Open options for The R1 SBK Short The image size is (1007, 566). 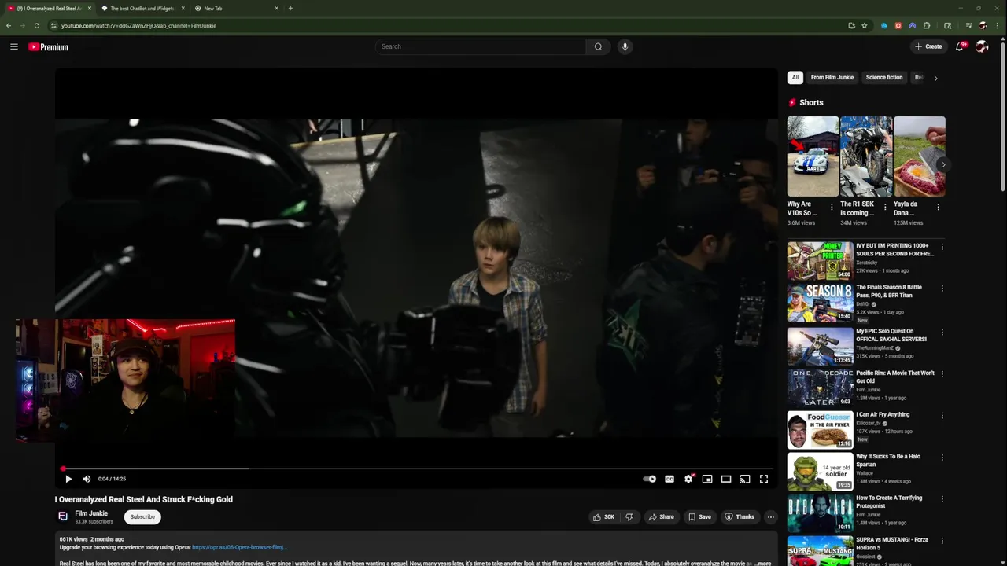(884, 208)
